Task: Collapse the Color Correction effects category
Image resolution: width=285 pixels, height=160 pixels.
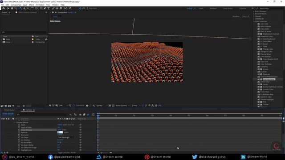Action: click(254, 21)
